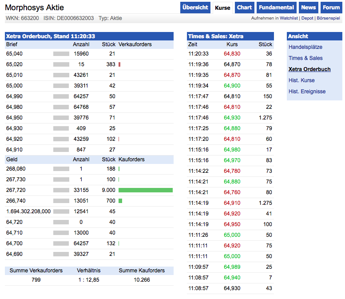
Task: Open the Depot link
Action: coord(307,18)
